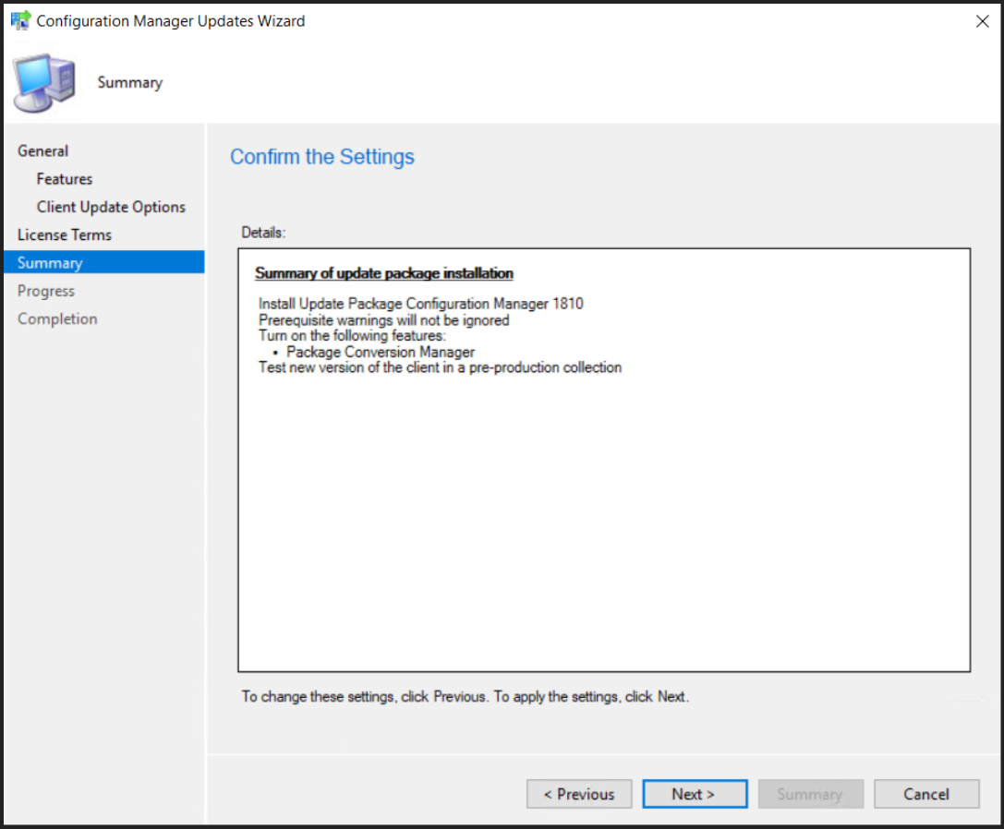This screenshot has height=829, width=1004.
Task: Click the Previous button
Action: click(579, 794)
